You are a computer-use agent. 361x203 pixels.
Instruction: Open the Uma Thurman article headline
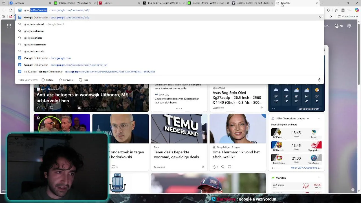click(x=236, y=155)
